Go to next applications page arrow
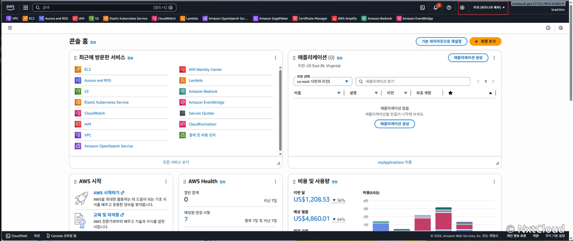This screenshot has width=573, height=241. [x=493, y=81]
